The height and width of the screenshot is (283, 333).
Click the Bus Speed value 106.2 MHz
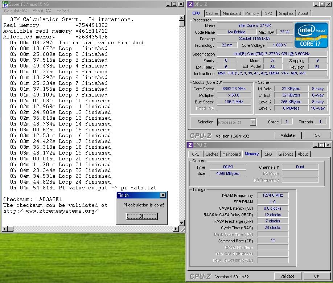[x=234, y=102]
